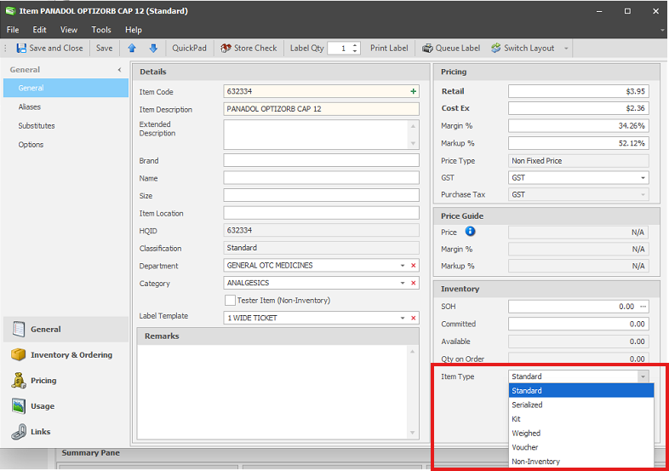Image resolution: width=669 pixels, height=471 pixels.
Task: Click Brand input field
Action: pos(321,161)
